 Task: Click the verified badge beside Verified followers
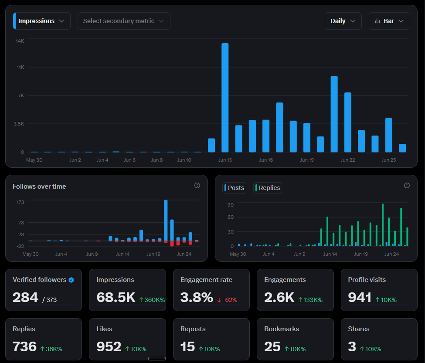[x=71, y=280]
